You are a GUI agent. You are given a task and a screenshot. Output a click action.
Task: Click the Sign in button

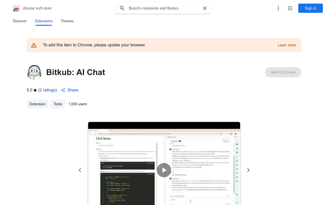[311, 8]
